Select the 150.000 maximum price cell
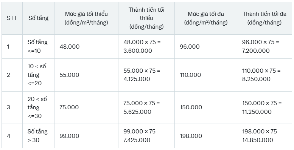Image resolution: width=294 pixels, height=150 pixels. coord(206,107)
